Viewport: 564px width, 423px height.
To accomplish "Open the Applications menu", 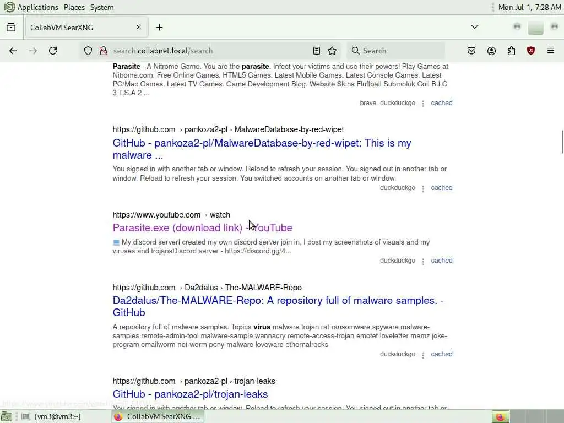I will point(31,7).
